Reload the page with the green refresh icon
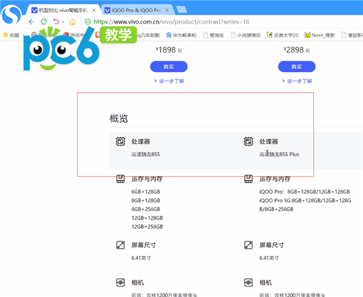Viewport: 363px width, 297px height. coord(44,22)
